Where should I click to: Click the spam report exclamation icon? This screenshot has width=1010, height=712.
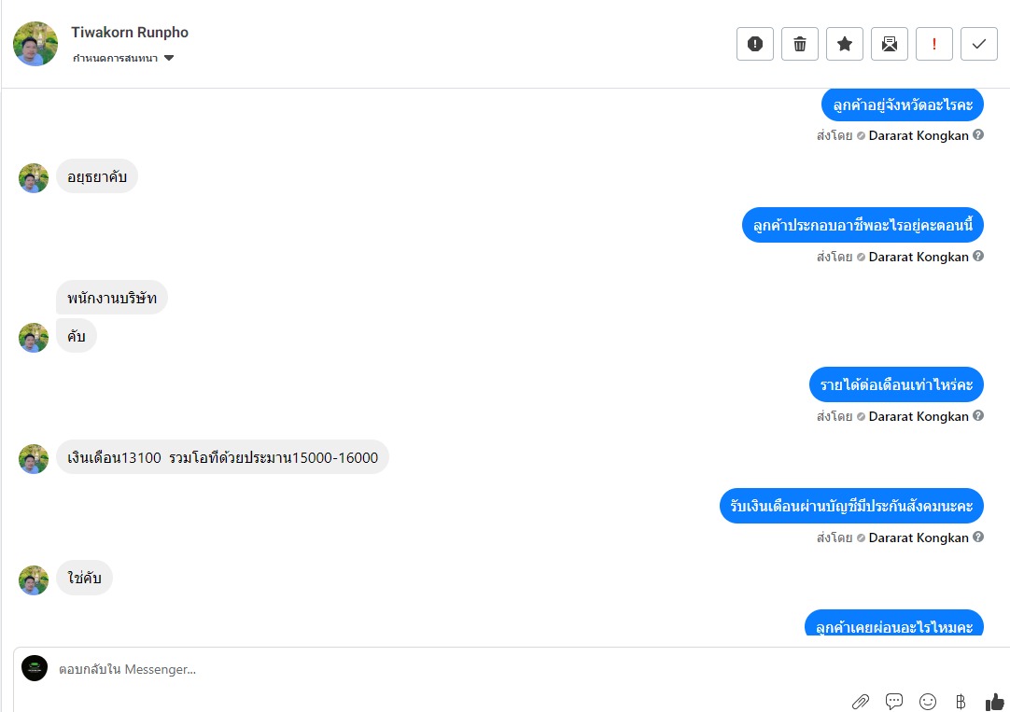click(755, 44)
